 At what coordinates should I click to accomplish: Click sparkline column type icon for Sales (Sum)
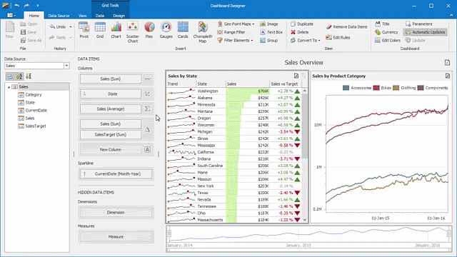click(x=148, y=79)
